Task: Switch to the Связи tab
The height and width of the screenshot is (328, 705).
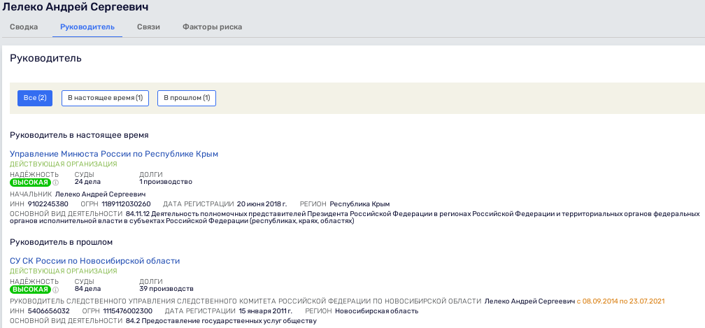Action: (x=148, y=27)
